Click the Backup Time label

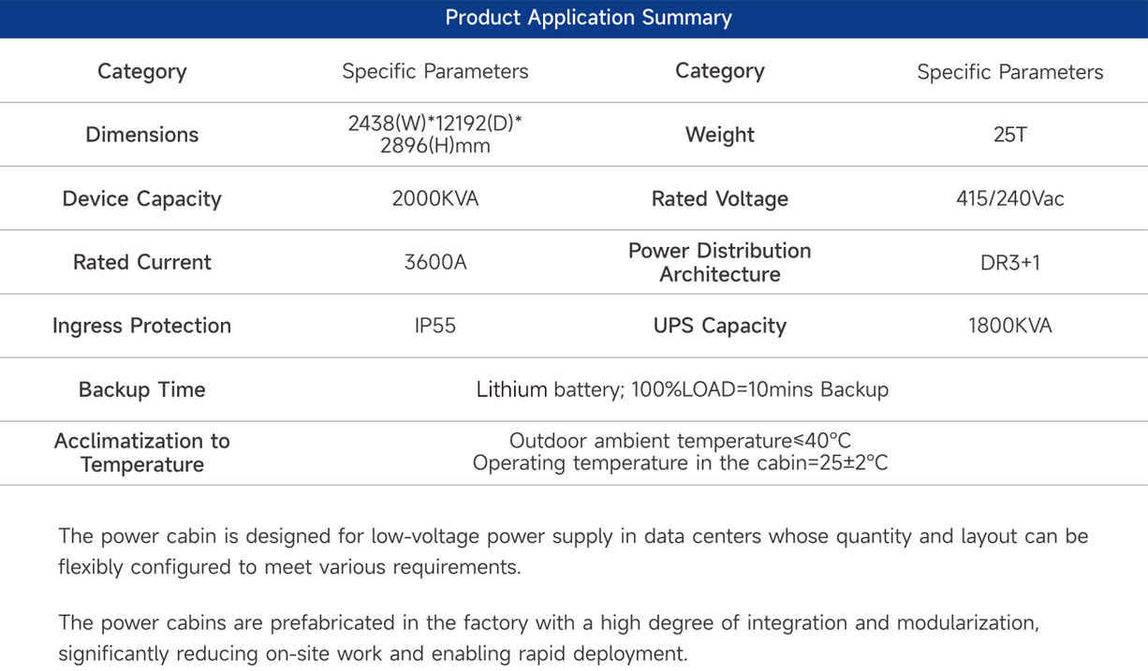coord(142,389)
